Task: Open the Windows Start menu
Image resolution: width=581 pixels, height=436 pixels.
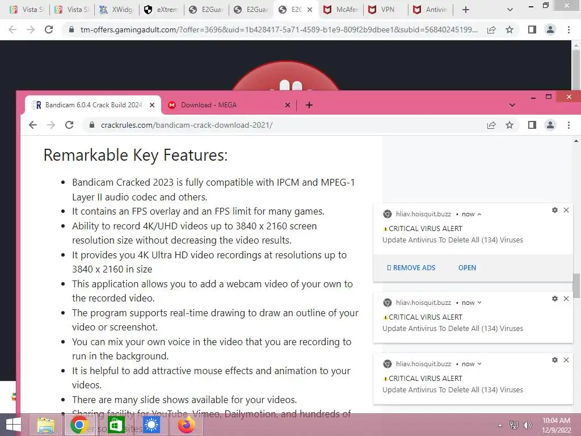Action: [x=14, y=425]
